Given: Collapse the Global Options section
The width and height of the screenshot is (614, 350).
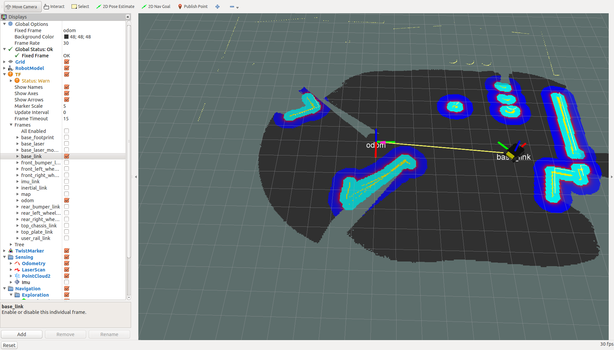Looking at the screenshot, I should point(4,24).
